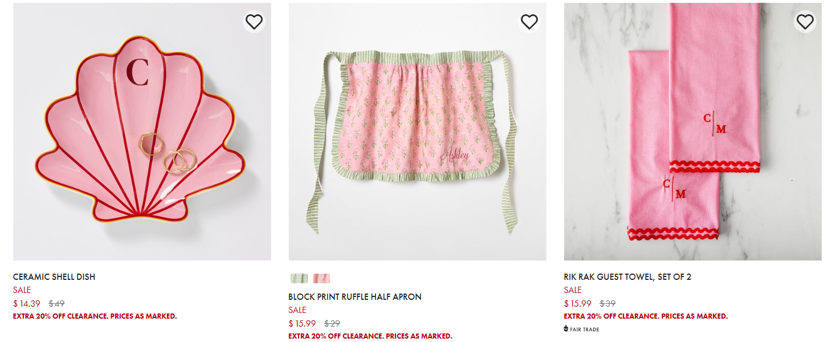The height and width of the screenshot is (342, 832).
Task: Click the $14.39 sale price
Action: (27, 304)
